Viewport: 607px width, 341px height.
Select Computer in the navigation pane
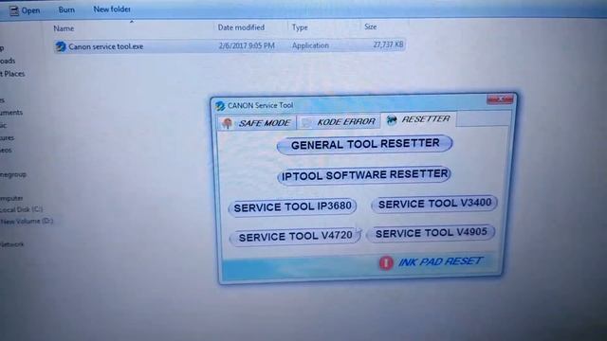coord(11,198)
